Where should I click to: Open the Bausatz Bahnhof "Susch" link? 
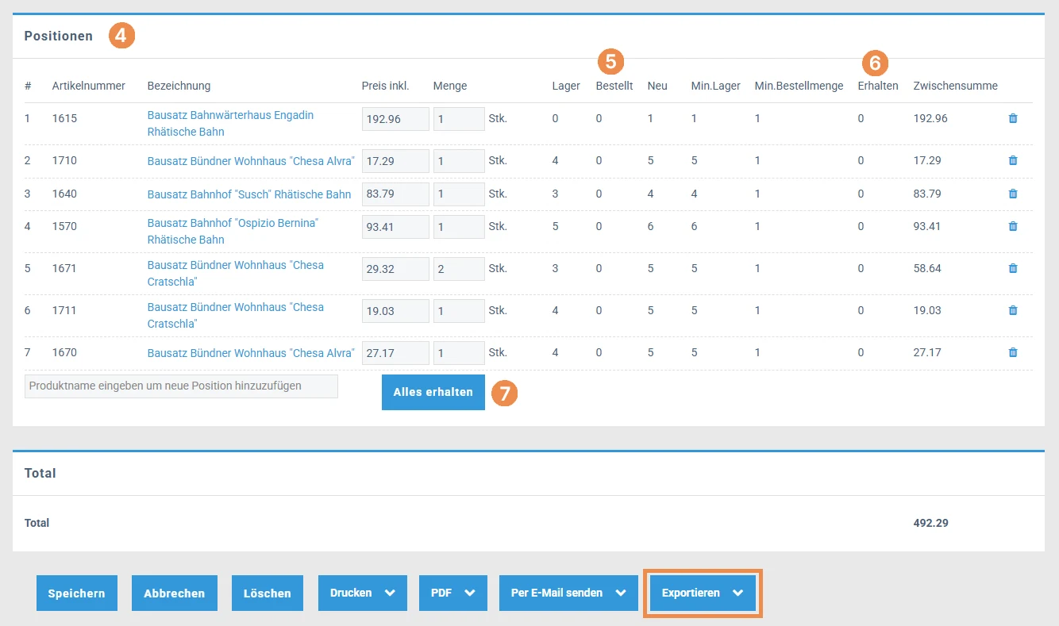point(248,194)
